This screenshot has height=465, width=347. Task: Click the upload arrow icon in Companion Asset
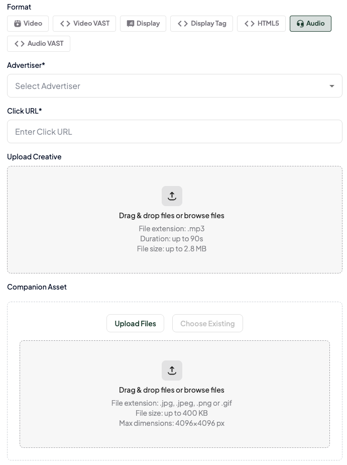tap(172, 370)
